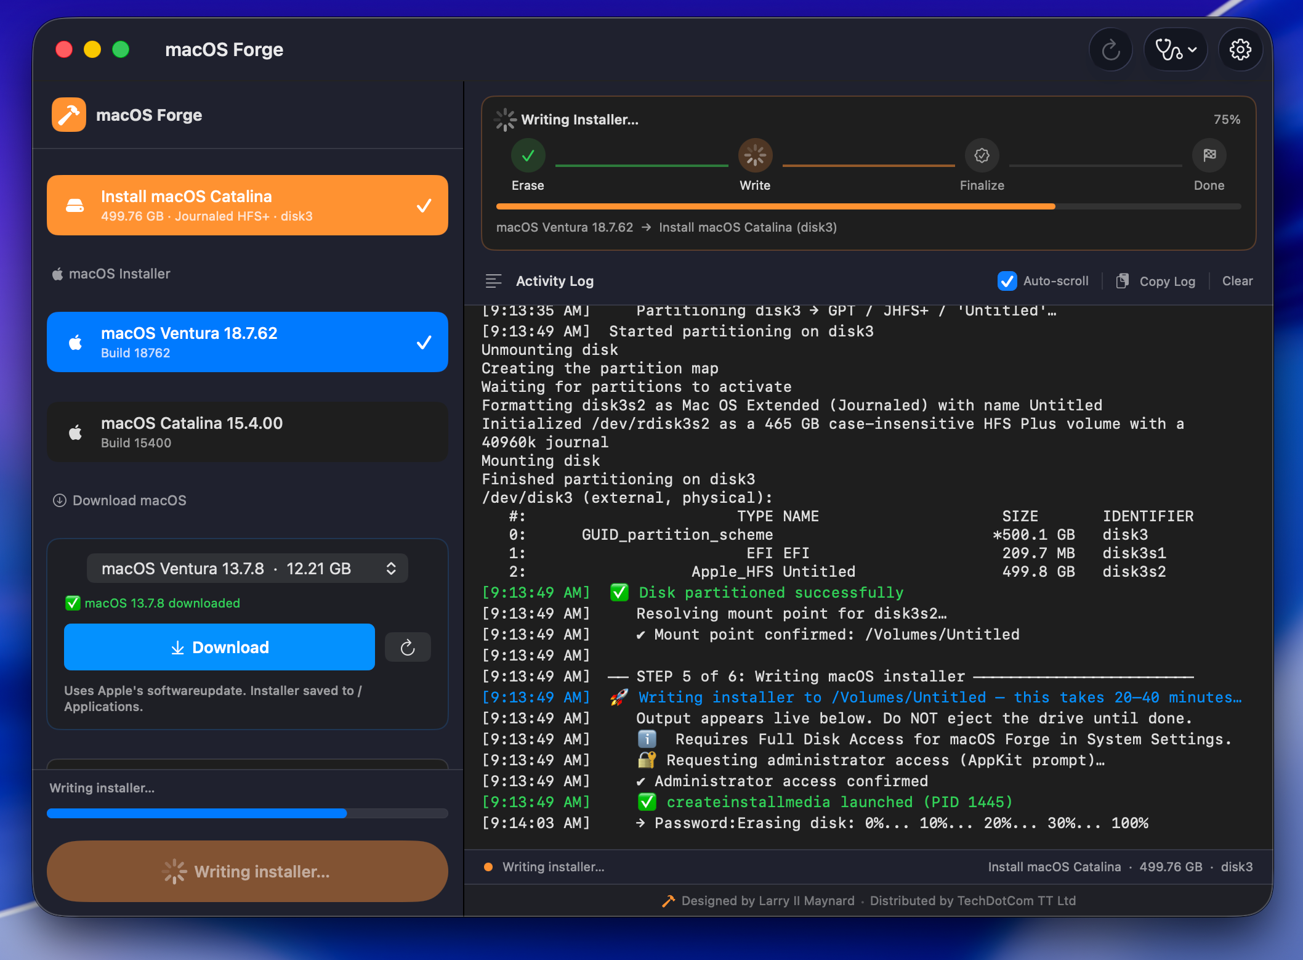The width and height of the screenshot is (1303, 960).
Task: Click the 'Distributed by TechDotCom TT Ltd' text
Action: [x=972, y=901]
